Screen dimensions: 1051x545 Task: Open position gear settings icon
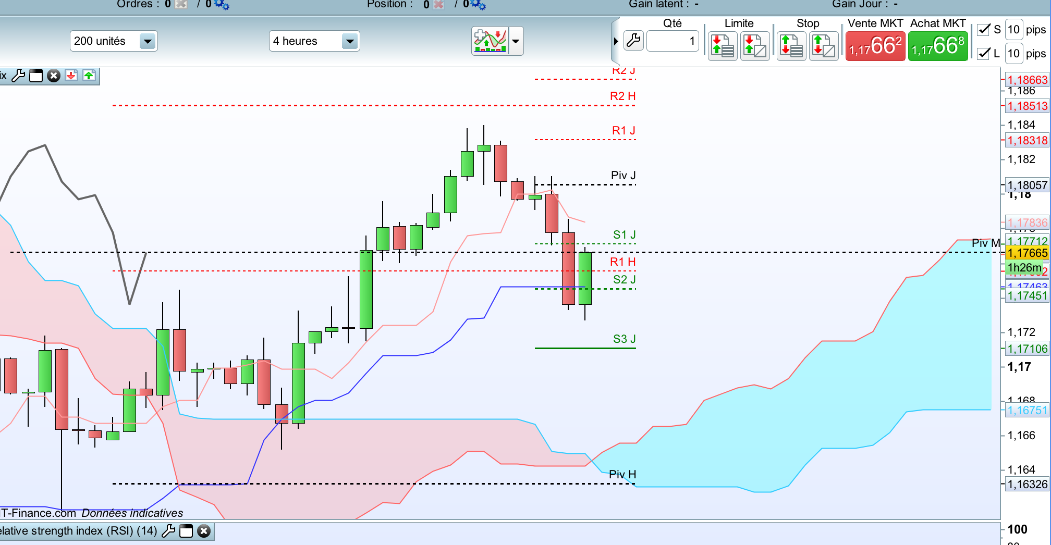(478, 5)
